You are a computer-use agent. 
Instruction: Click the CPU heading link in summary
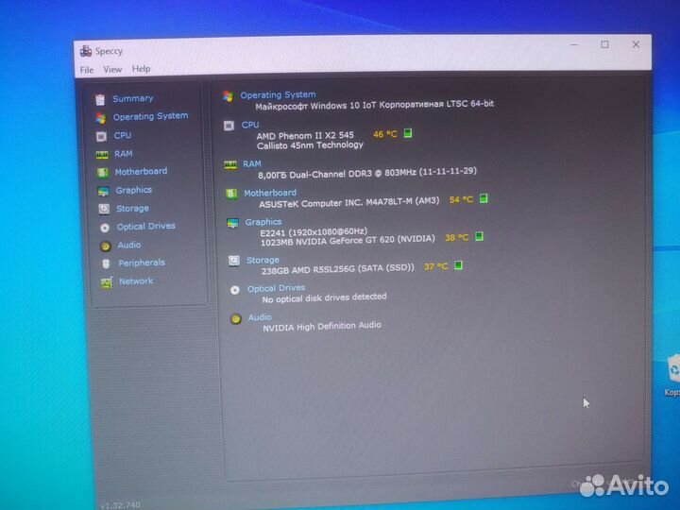[250, 125]
